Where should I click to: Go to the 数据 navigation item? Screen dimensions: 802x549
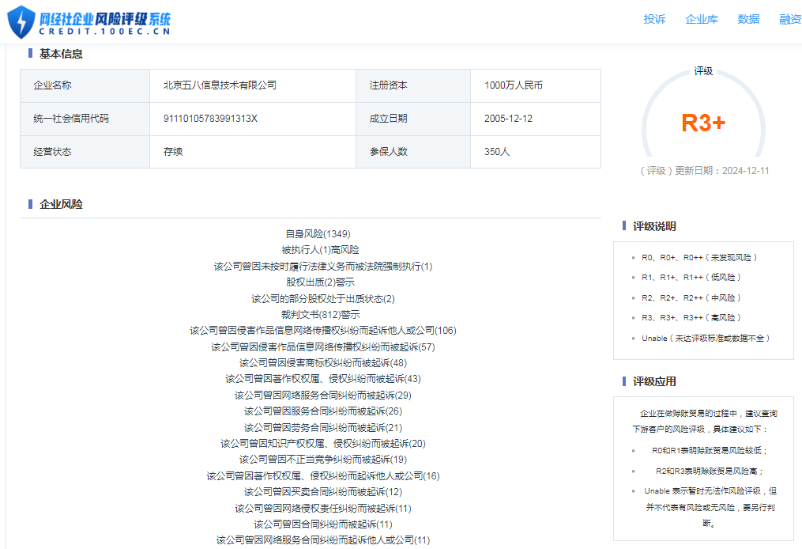pyautogui.click(x=748, y=20)
